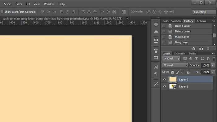Viewport: 217px width, 122px height.
Task: Filter for shape layers icon
Action: [202, 59]
